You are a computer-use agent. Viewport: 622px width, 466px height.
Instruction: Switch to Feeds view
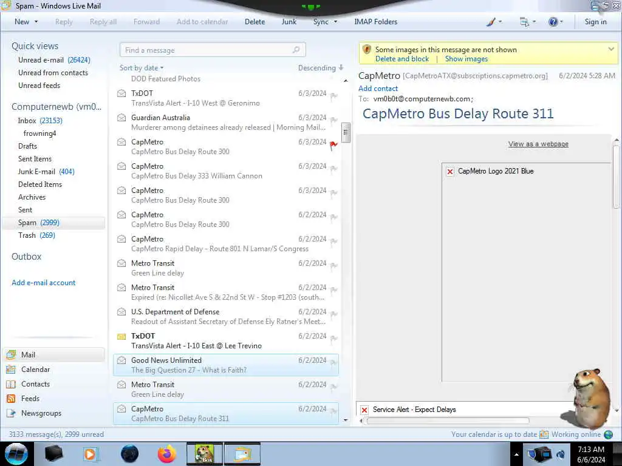[23, 399]
